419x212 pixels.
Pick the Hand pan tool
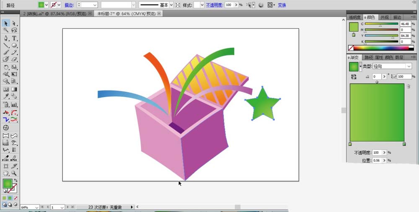pyautogui.click(x=6, y=173)
